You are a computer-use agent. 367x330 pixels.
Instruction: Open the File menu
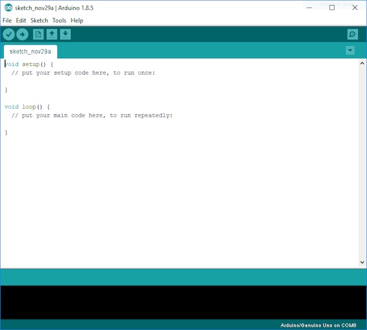[7, 20]
